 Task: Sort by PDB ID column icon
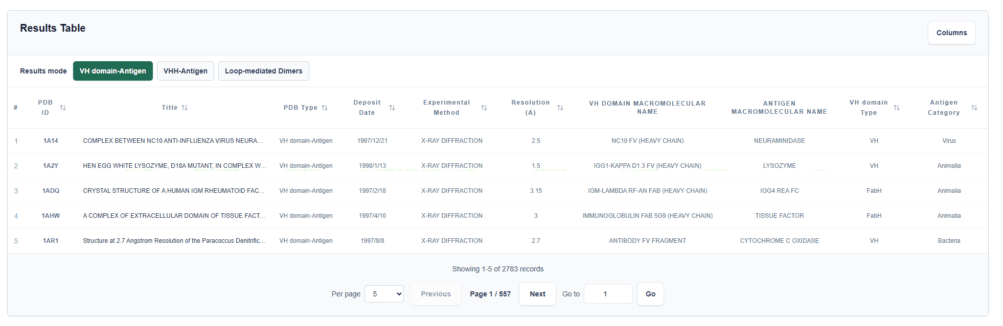(63, 108)
